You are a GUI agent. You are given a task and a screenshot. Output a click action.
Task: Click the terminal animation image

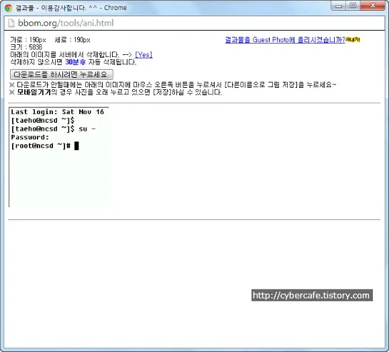tap(59, 157)
